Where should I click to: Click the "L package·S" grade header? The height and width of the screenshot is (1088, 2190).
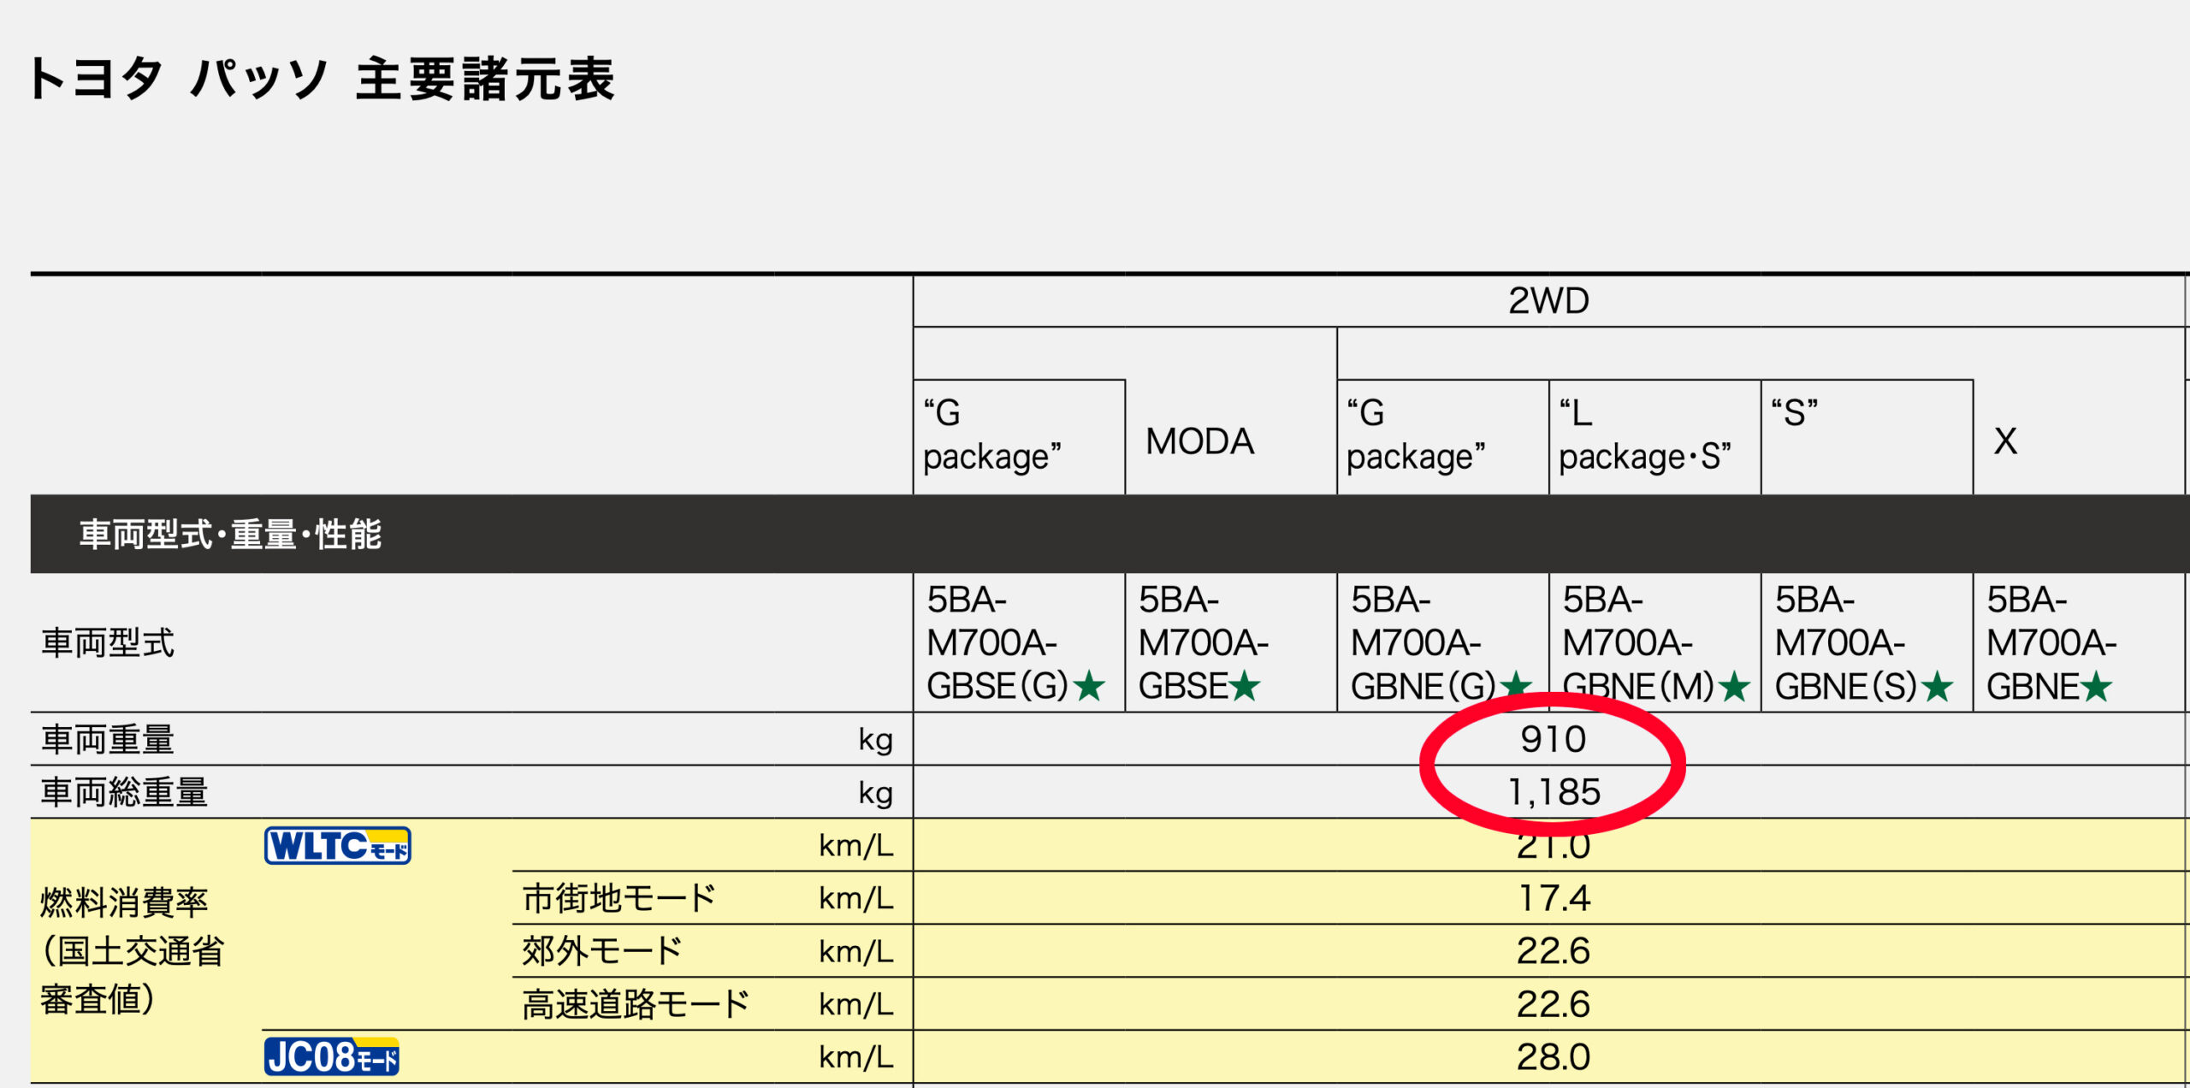click(x=1644, y=435)
